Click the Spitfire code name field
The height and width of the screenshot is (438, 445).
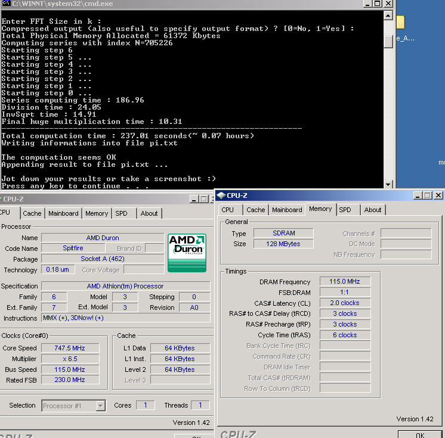pos(73,248)
